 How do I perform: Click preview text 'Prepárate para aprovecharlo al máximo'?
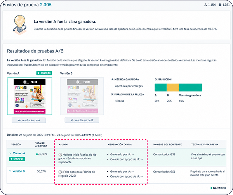207,173
